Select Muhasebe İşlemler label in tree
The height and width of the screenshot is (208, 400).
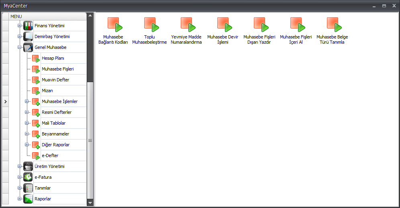coord(60,101)
